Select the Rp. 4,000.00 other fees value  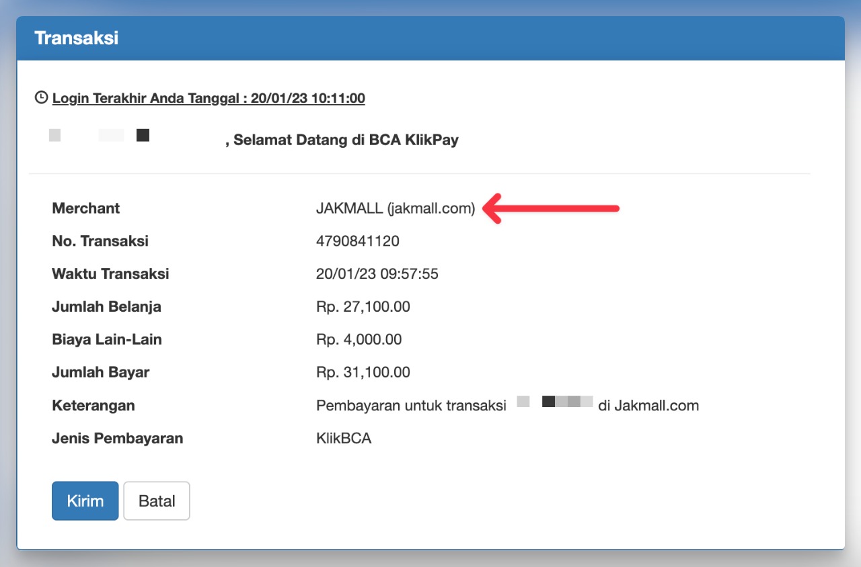point(359,340)
